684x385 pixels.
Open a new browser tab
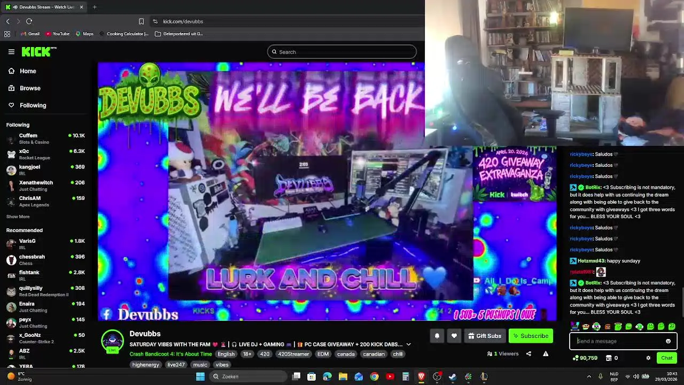pyautogui.click(x=95, y=7)
